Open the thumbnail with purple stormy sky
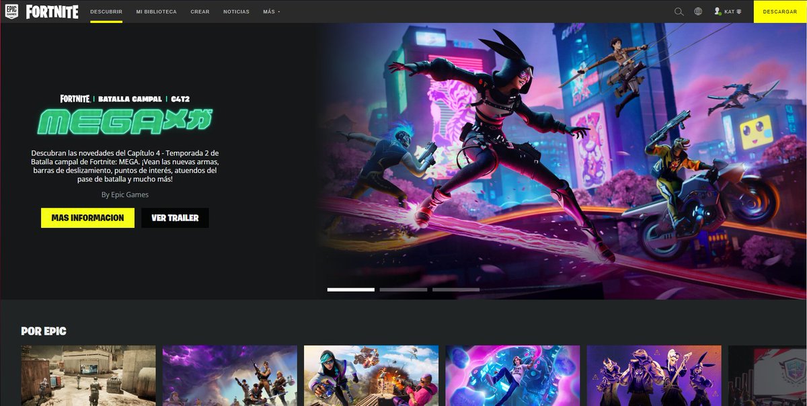Image resolution: width=807 pixels, height=406 pixels. tap(229, 376)
